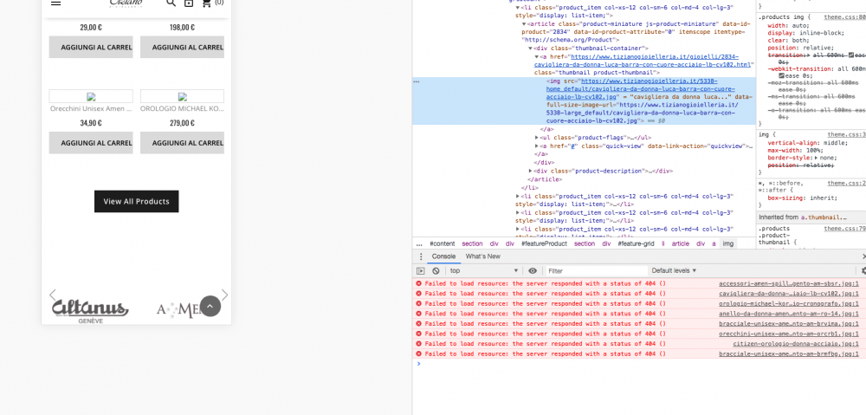Image resolution: width=866 pixels, height=415 pixels.
Task: Select #feature-grid in the DOM breadcrumb
Action: click(x=636, y=243)
